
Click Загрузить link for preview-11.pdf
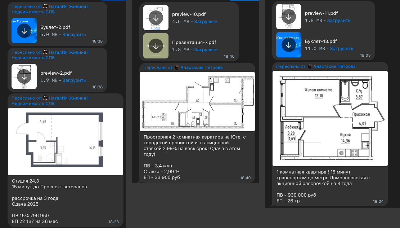[339, 21]
